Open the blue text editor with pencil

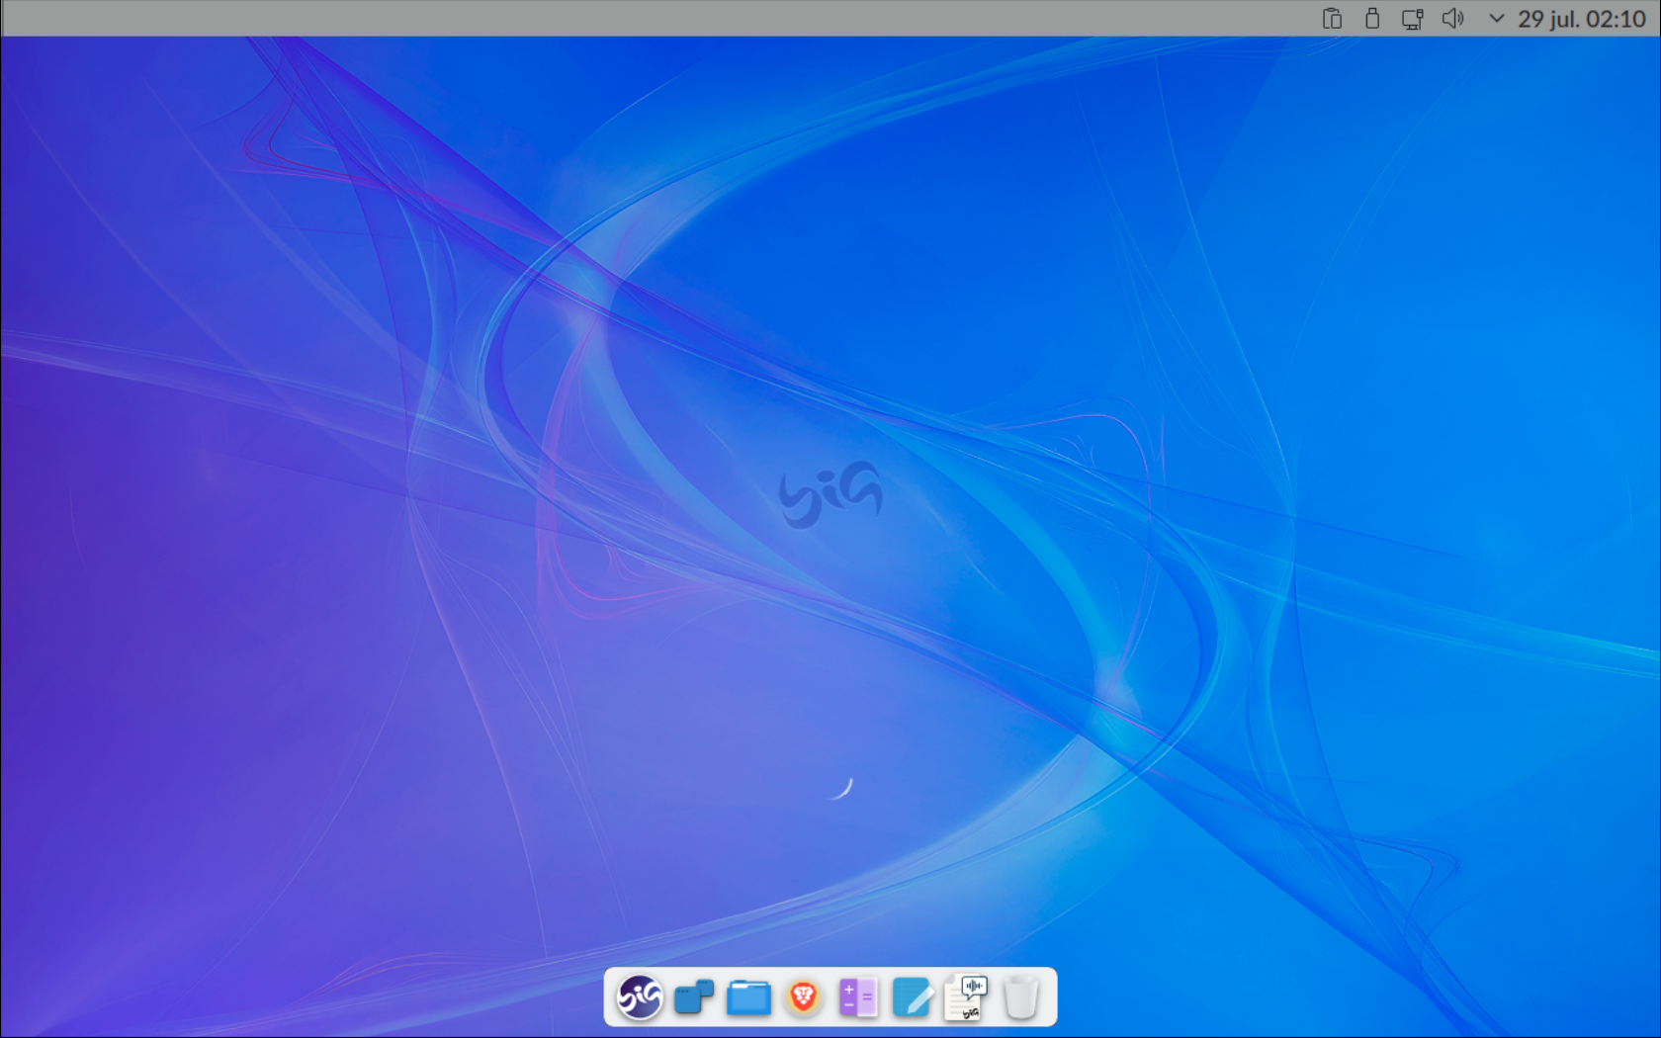point(912,996)
